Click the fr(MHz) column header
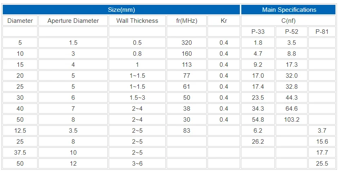Image resolution: width=339 pixels, height=173 pixels. [186, 21]
